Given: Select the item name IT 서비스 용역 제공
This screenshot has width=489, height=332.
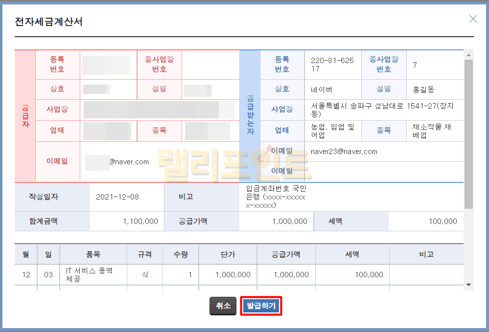Looking at the screenshot, I should [x=89, y=275].
